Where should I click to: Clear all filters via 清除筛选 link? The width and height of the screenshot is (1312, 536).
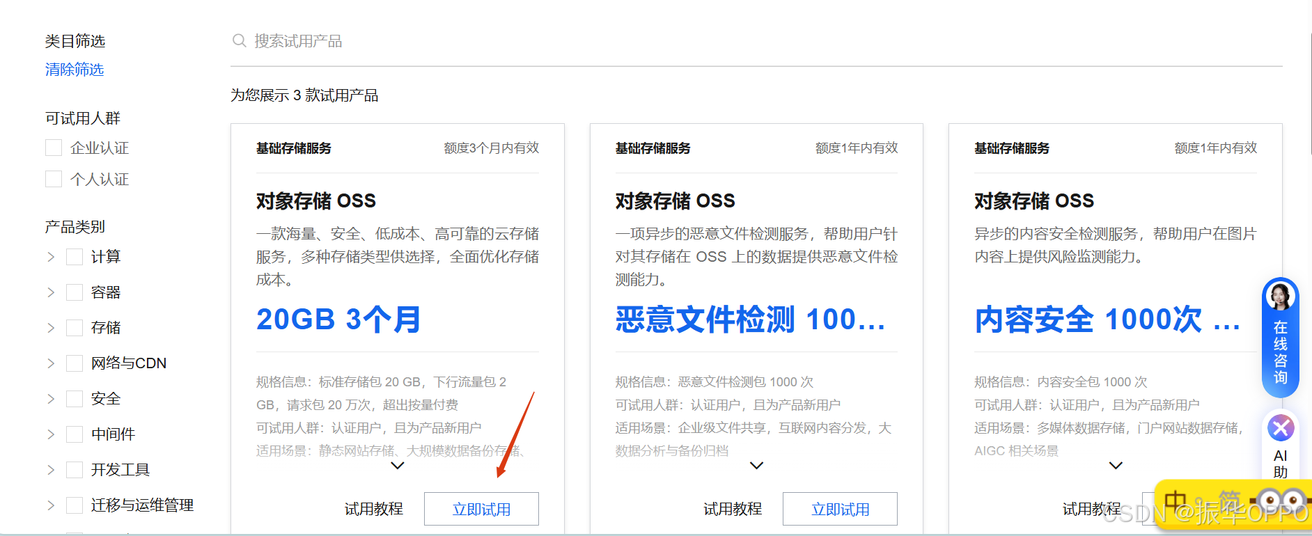[x=75, y=70]
